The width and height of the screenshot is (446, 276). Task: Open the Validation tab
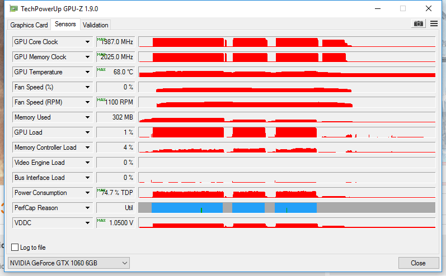[95, 25]
